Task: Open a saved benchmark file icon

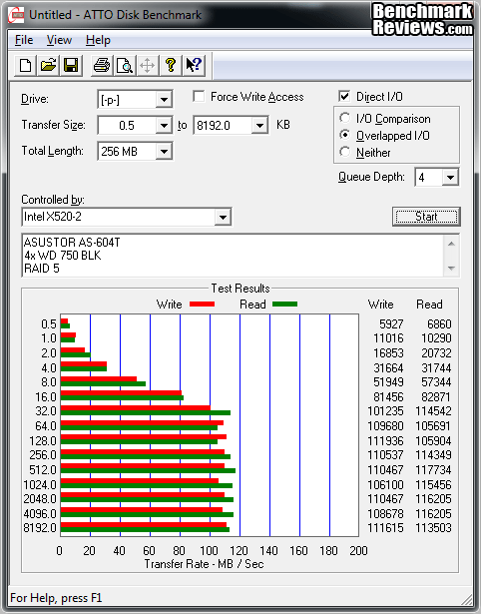Action: (48, 66)
